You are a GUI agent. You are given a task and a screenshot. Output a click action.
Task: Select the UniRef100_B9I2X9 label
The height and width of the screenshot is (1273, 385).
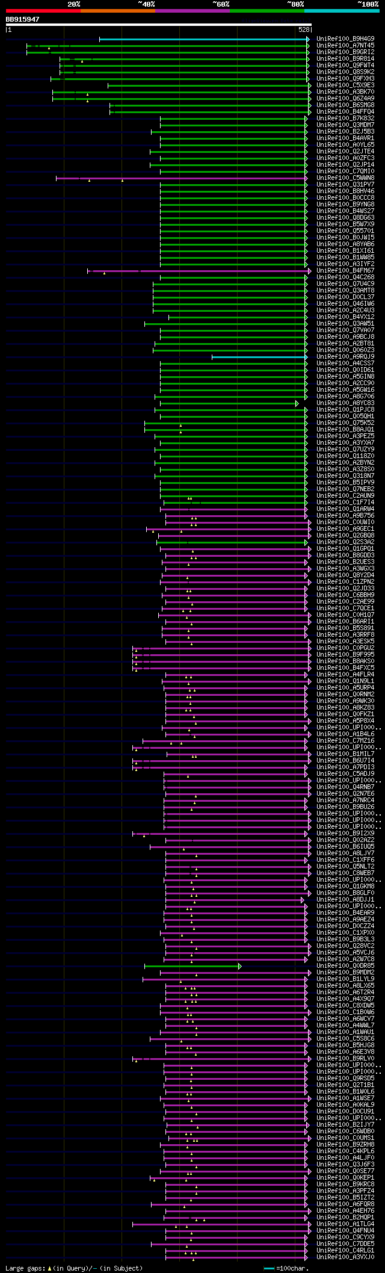[x=345, y=834]
